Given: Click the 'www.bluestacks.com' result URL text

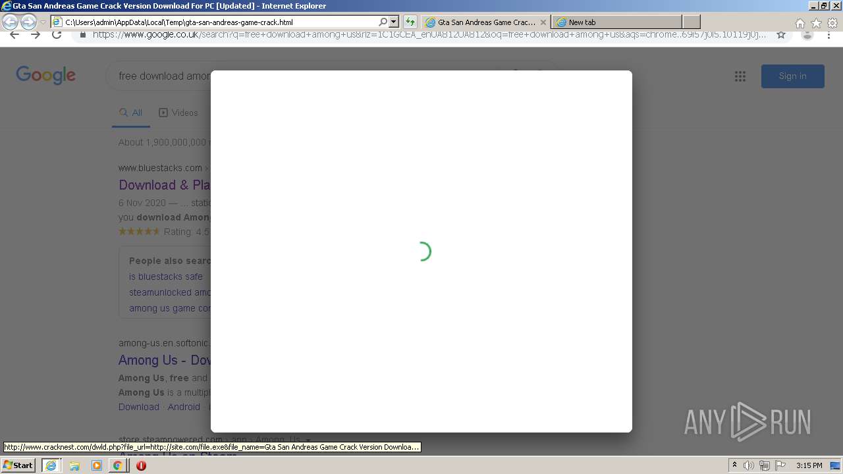Looking at the screenshot, I should click(x=160, y=168).
